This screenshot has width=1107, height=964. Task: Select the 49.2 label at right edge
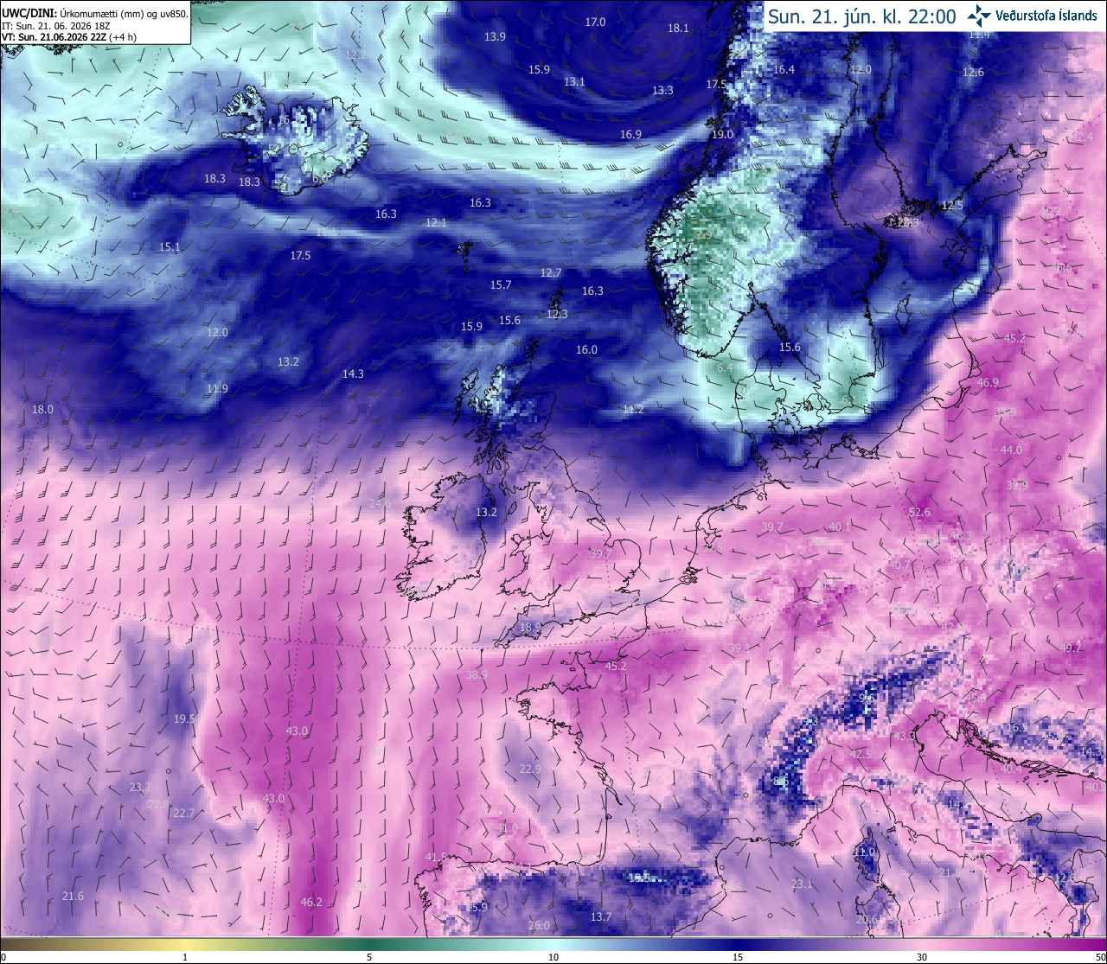point(1071,648)
